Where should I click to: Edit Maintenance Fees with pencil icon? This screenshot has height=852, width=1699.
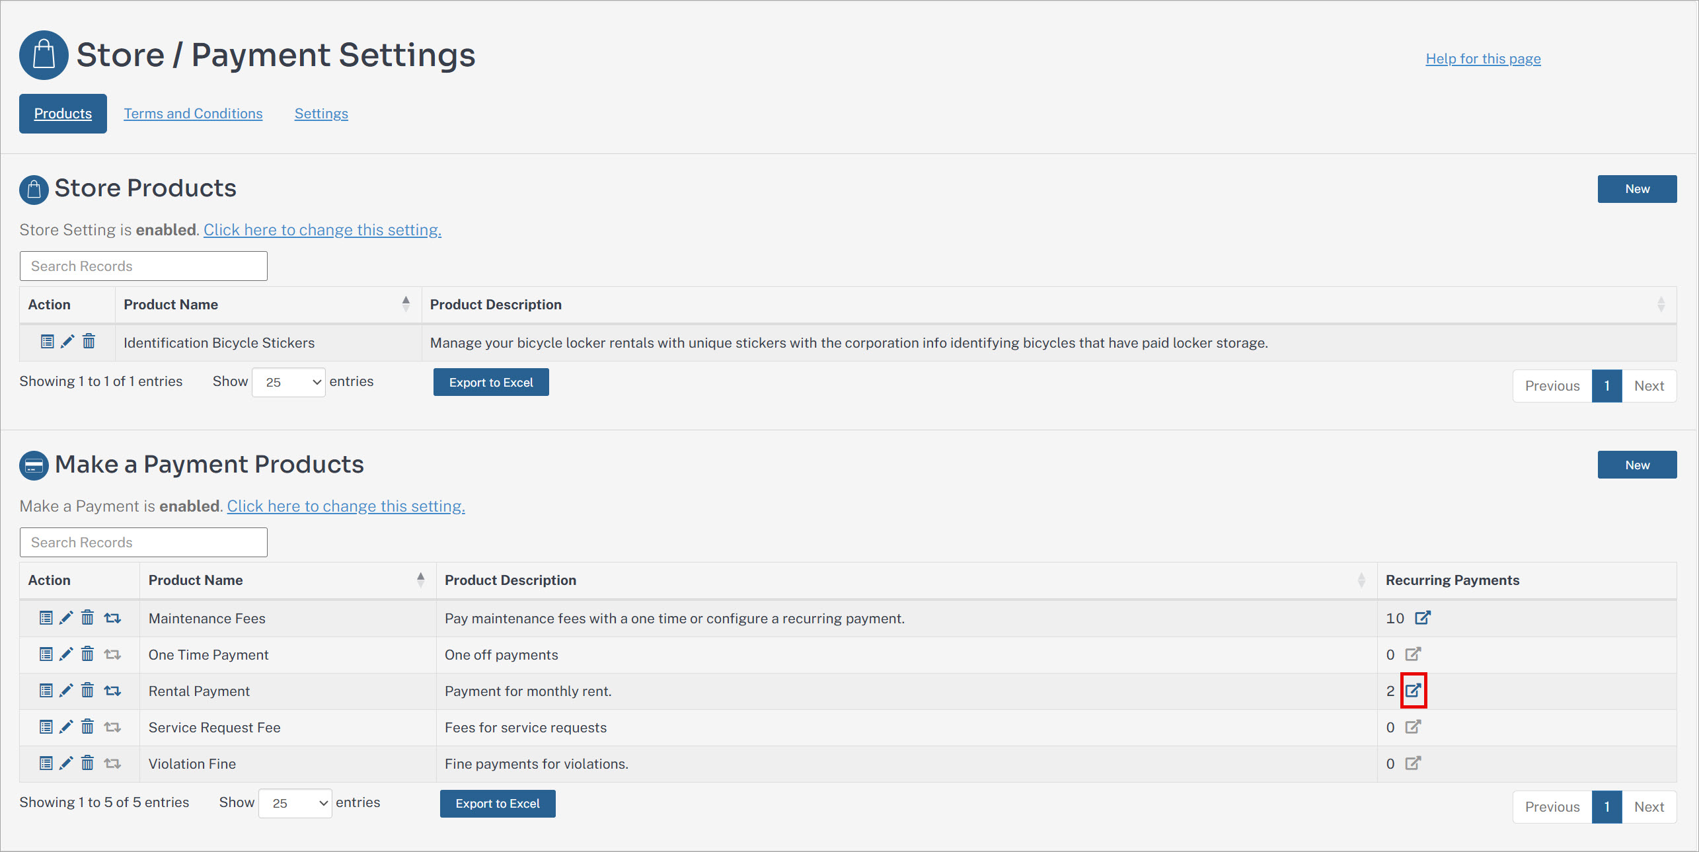[66, 618]
